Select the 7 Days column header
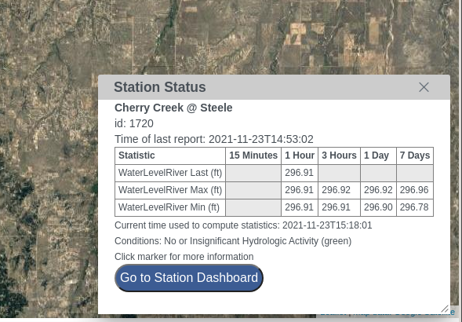The image size is (462, 322). (x=415, y=156)
